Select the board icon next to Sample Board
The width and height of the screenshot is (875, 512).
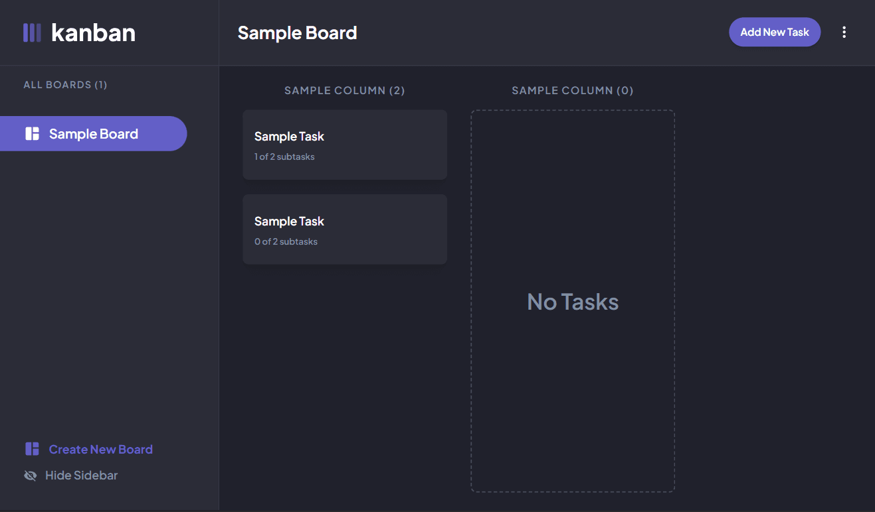click(x=31, y=133)
